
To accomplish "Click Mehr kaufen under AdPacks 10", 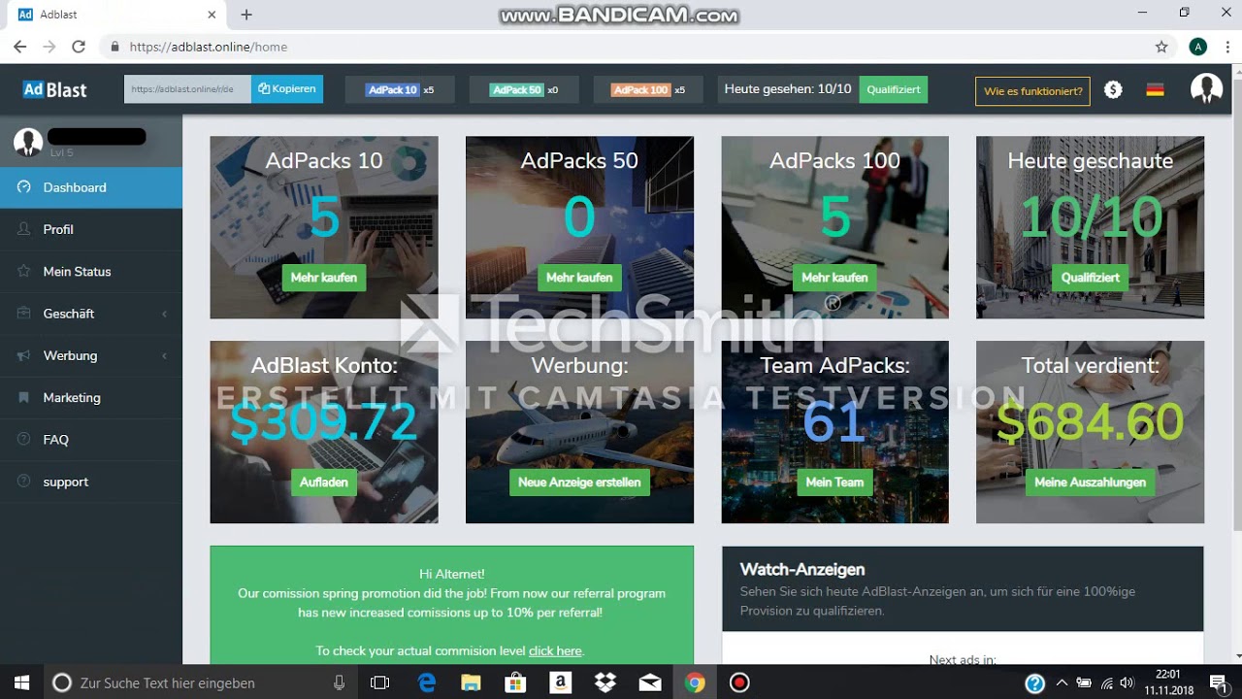I will pyautogui.click(x=324, y=278).
